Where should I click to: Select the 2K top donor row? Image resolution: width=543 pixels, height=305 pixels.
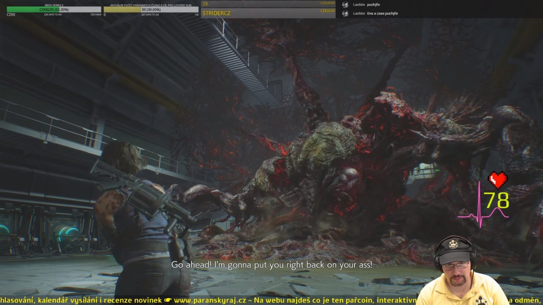pyautogui.click(x=268, y=4)
